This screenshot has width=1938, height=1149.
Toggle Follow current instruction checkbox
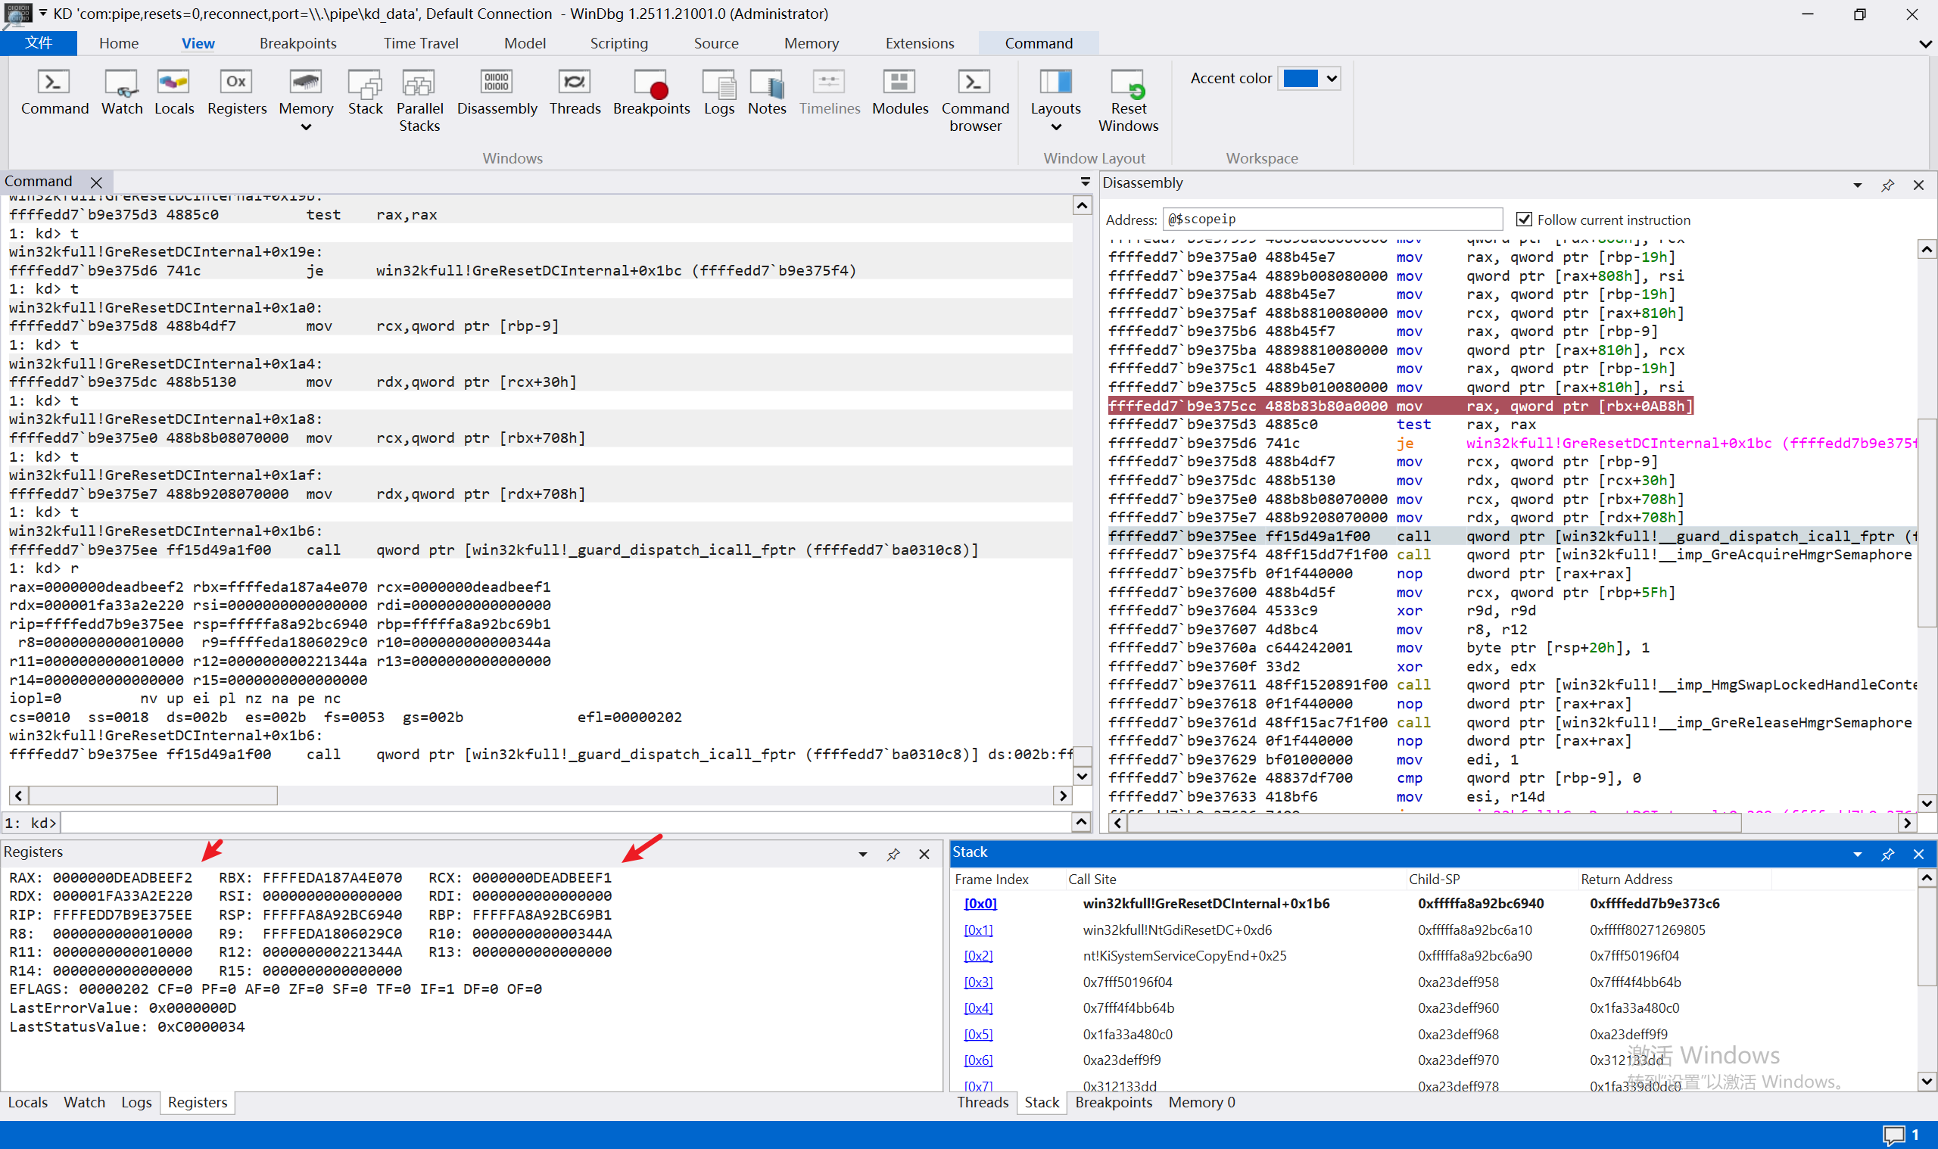pyautogui.click(x=1524, y=220)
